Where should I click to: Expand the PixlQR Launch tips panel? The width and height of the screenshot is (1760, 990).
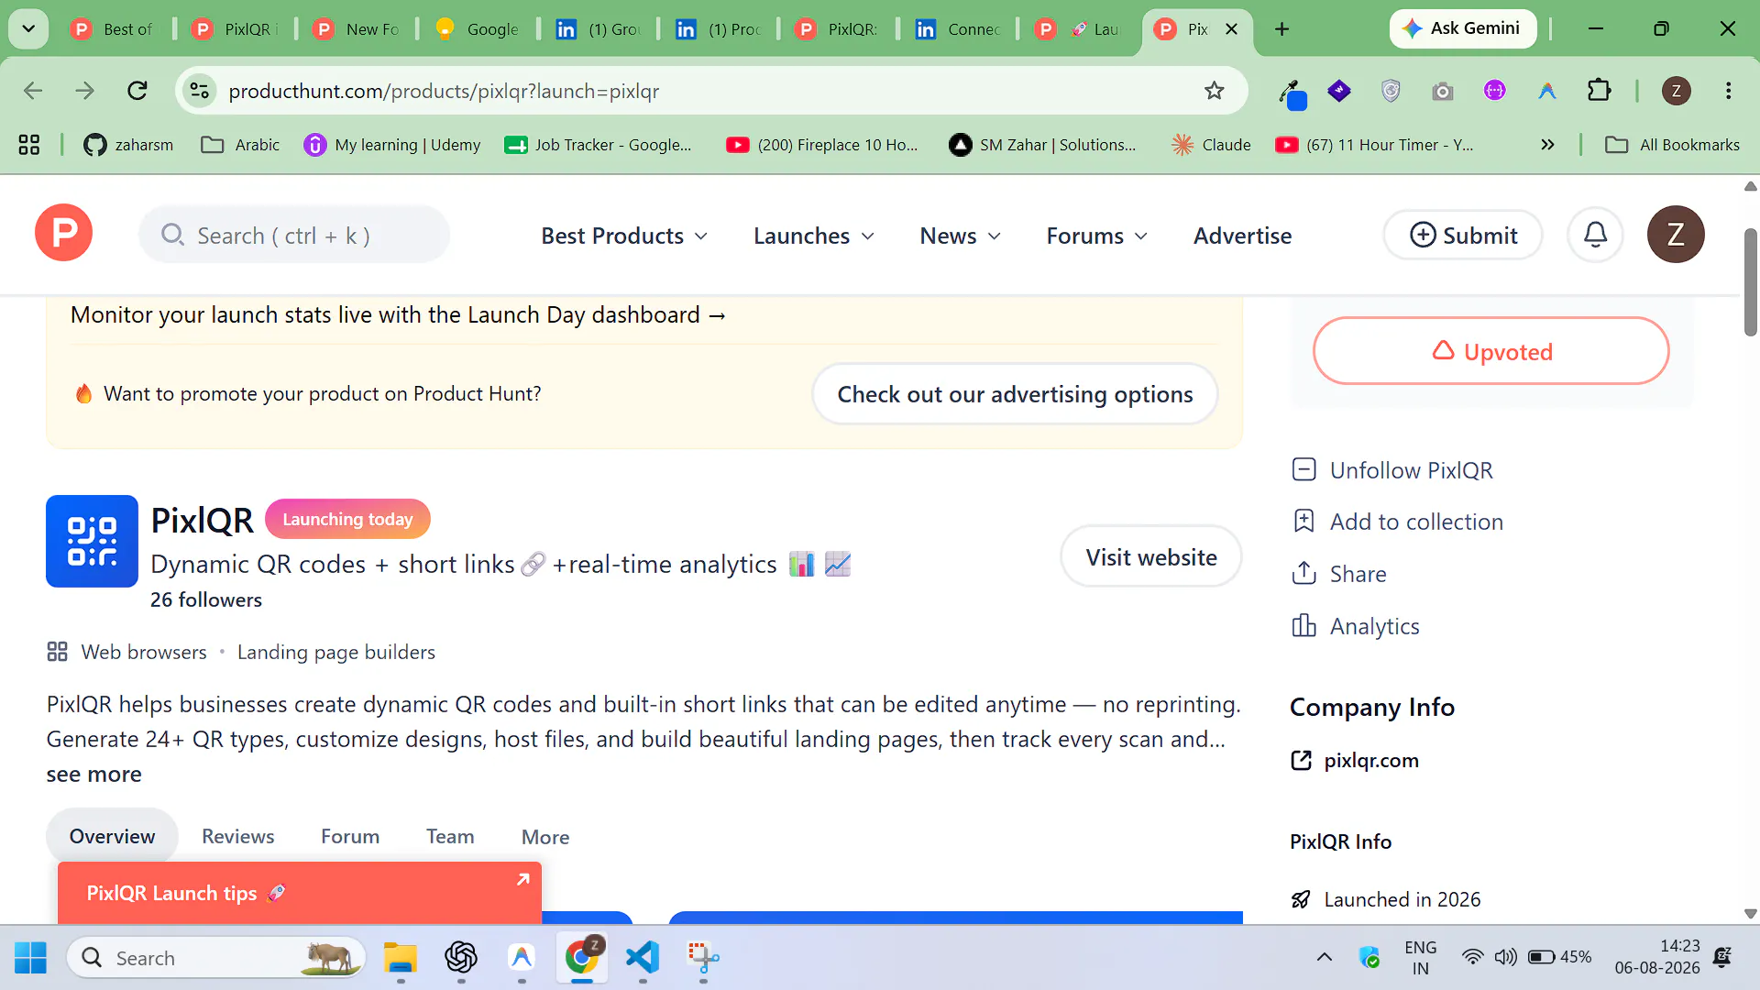[522, 879]
